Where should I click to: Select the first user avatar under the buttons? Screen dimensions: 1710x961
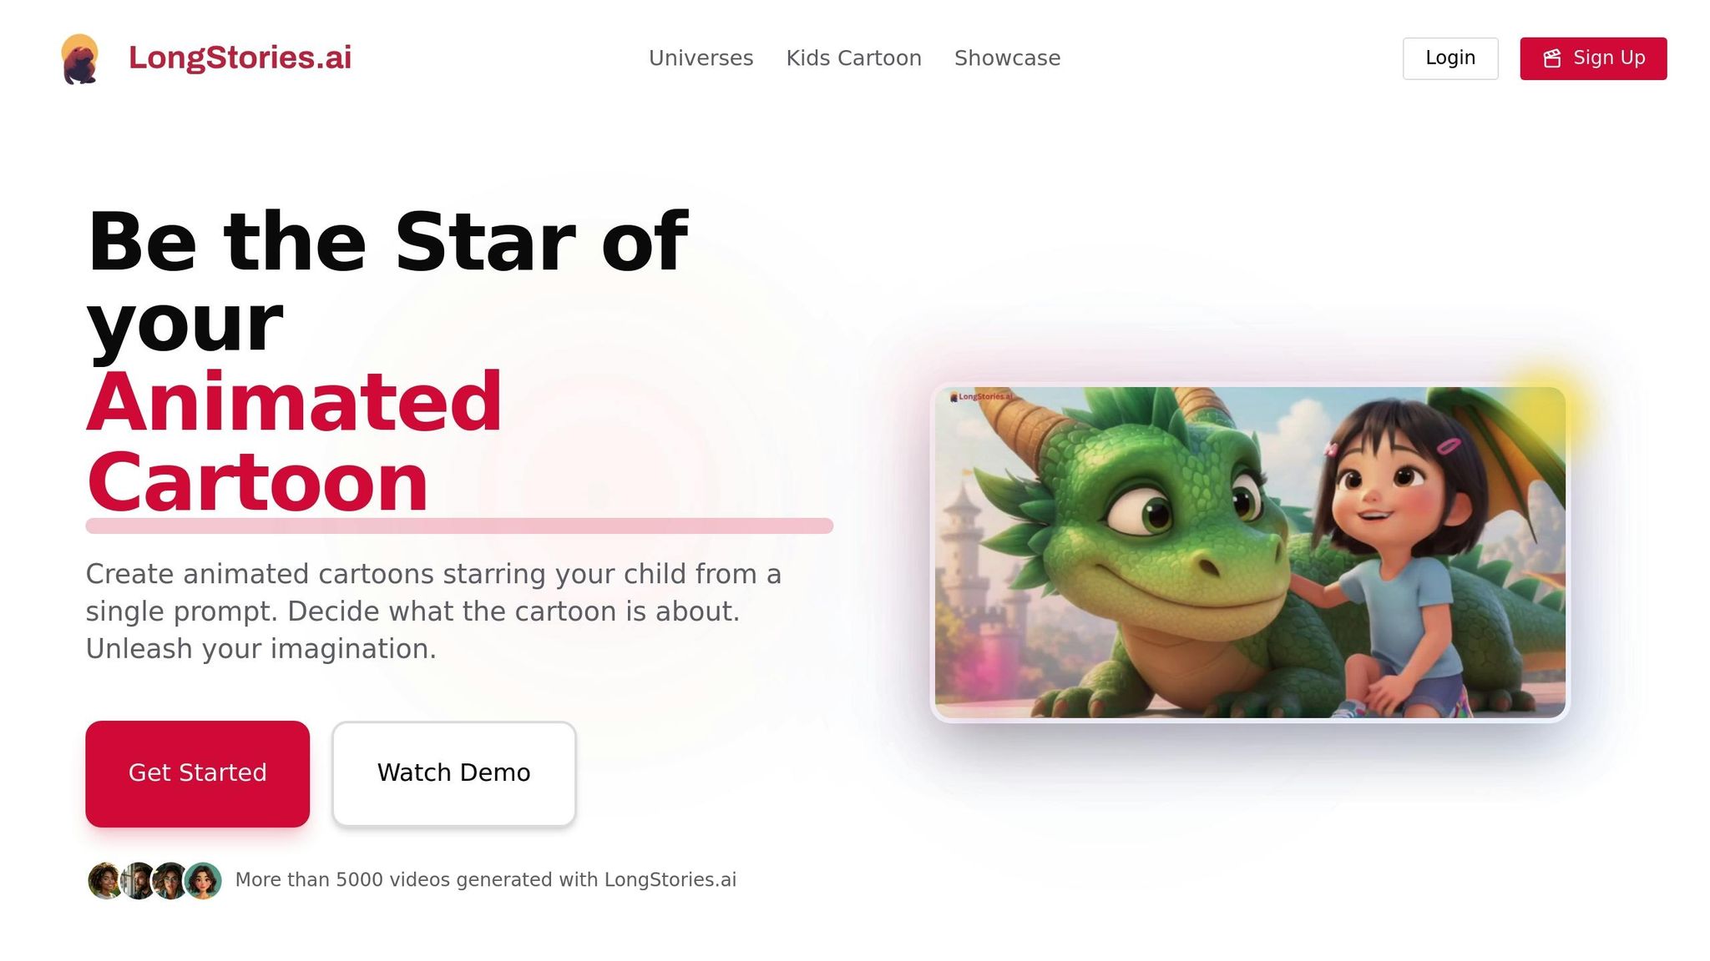tap(105, 880)
